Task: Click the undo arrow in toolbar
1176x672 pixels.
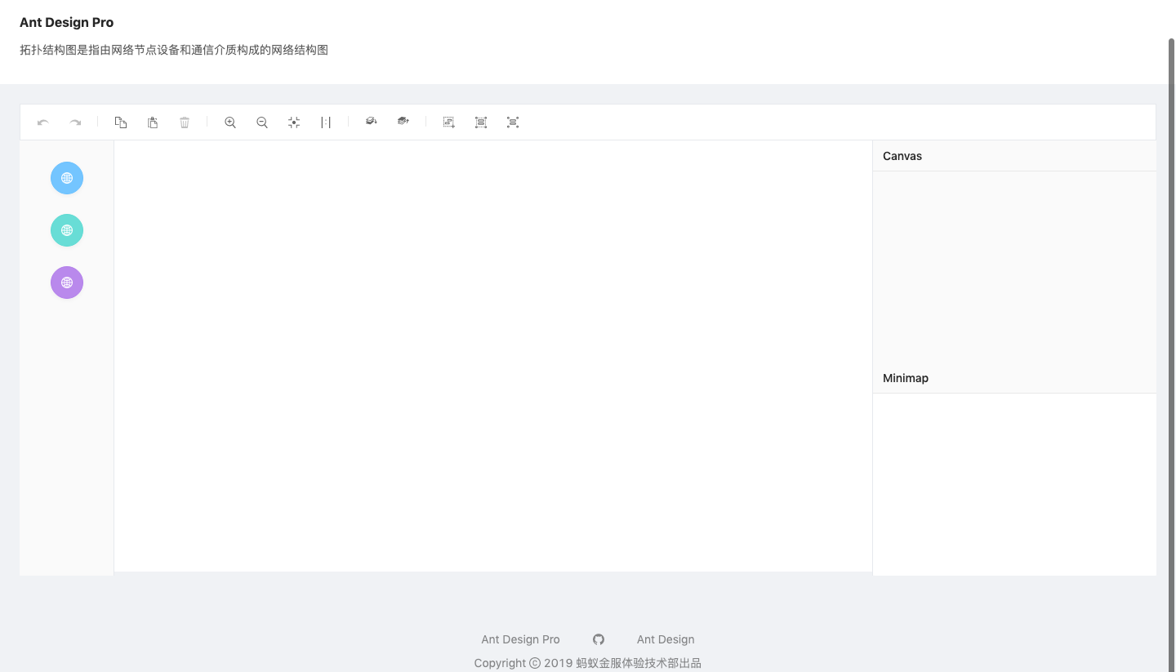Action: pyautogui.click(x=43, y=122)
